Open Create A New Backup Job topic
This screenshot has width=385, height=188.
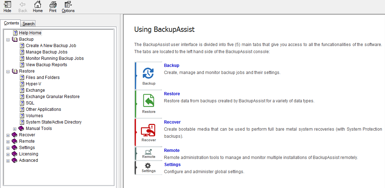[51, 45]
